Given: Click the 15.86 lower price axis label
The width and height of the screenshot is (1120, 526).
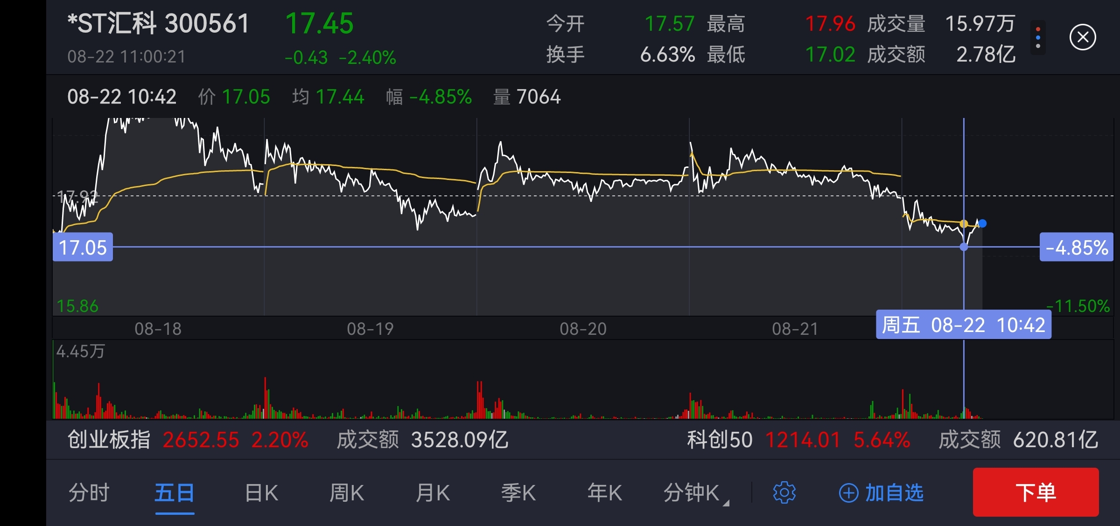Looking at the screenshot, I should (77, 306).
